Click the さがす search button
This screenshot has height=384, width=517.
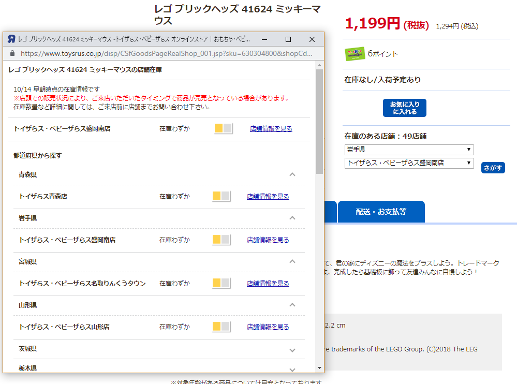coord(493,168)
